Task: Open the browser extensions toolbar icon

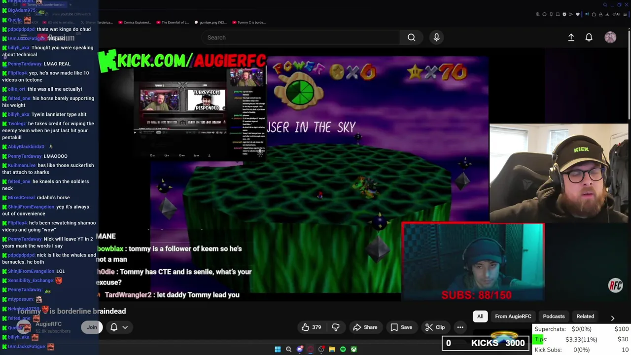Action: click(x=594, y=14)
